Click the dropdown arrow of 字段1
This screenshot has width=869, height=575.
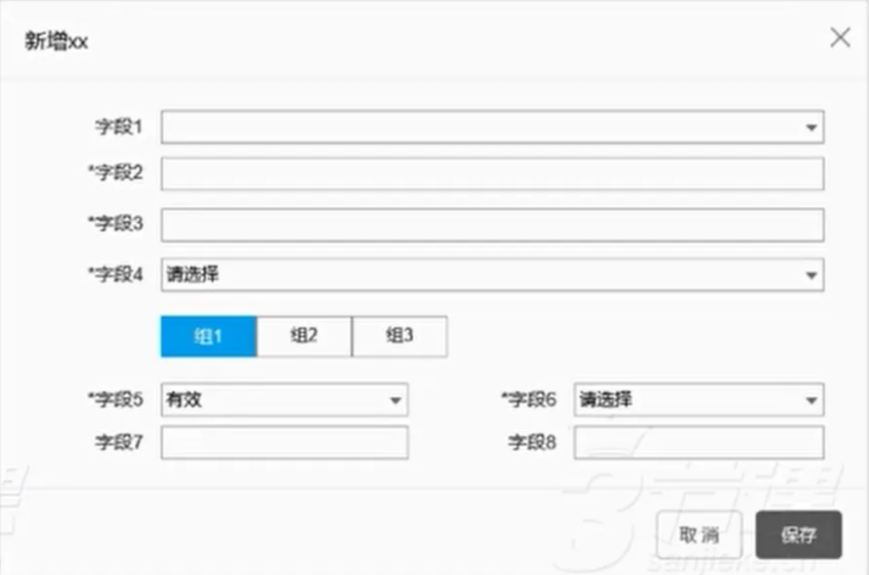pos(810,127)
